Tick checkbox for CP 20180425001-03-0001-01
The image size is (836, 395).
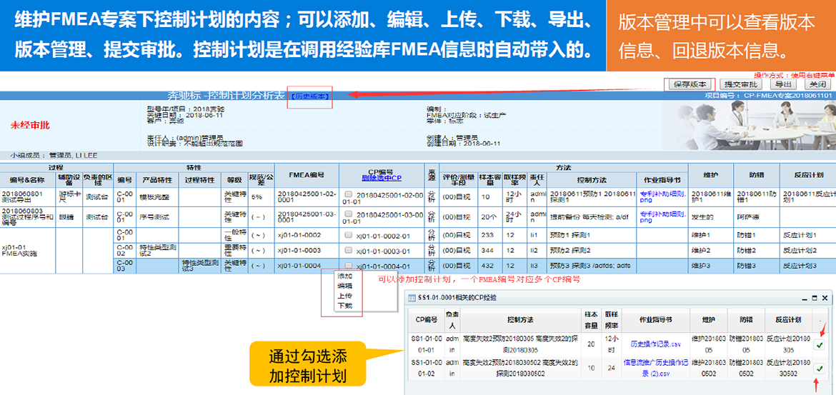tap(348, 214)
